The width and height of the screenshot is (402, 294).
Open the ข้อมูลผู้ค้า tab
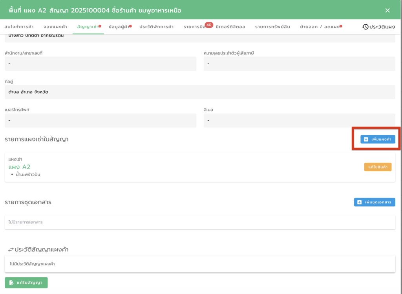point(119,27)
